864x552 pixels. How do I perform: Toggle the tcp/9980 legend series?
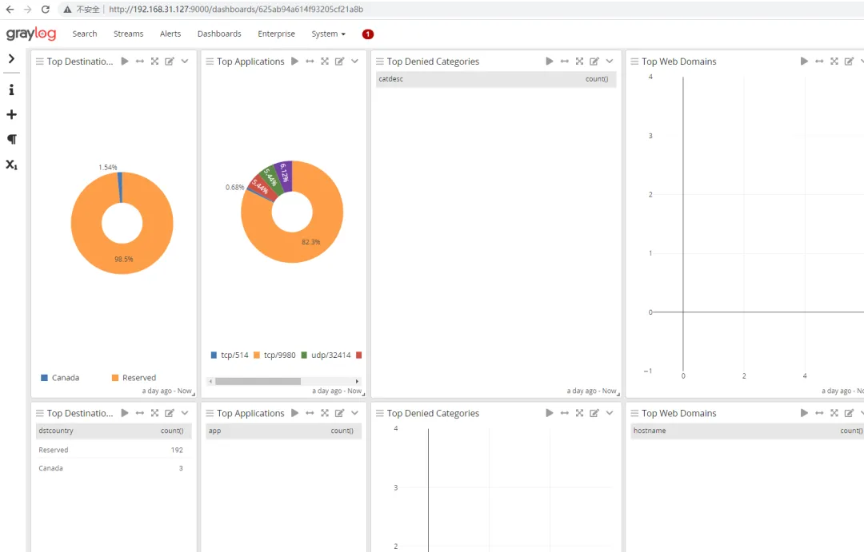point(274,355)
